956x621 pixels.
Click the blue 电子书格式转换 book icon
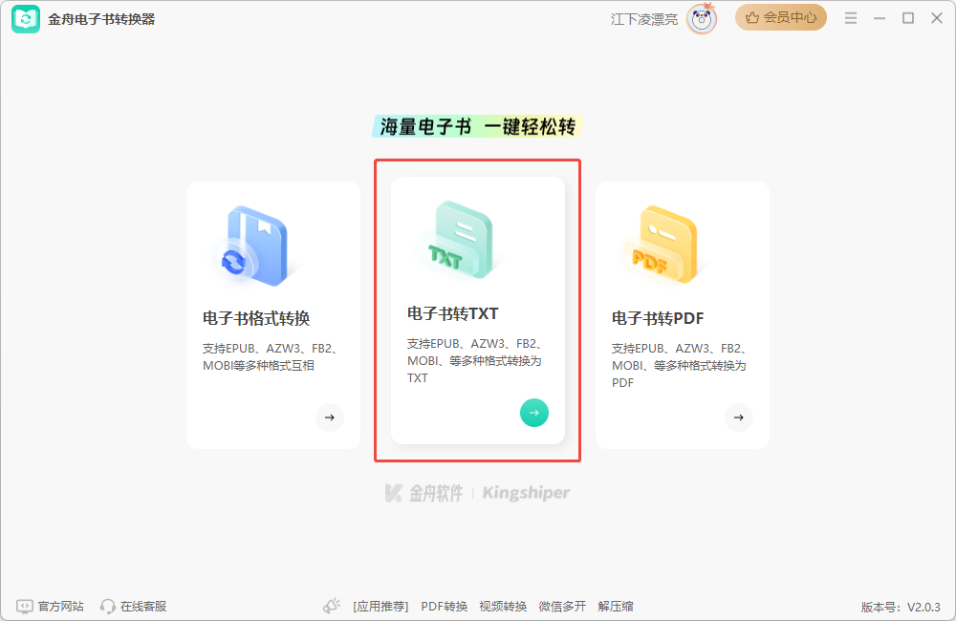pos(256,246)
